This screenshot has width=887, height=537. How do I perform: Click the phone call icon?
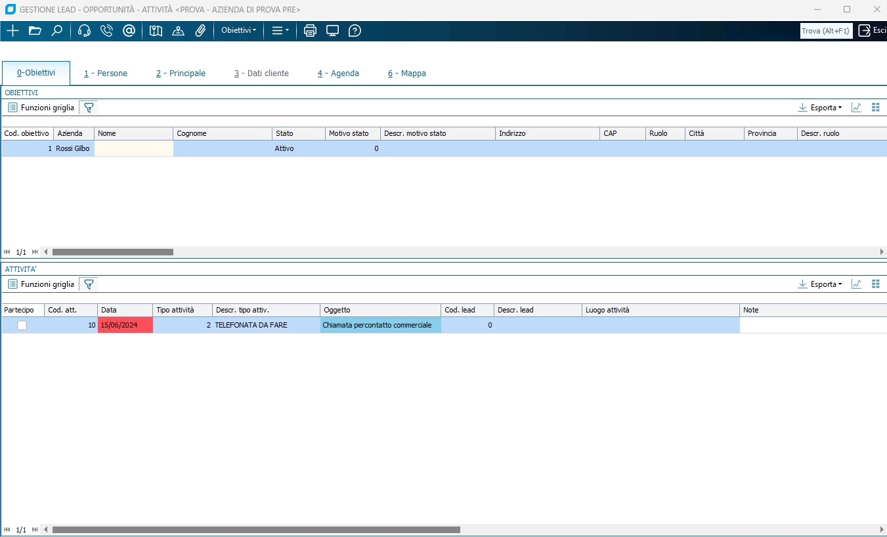point(106,31)
